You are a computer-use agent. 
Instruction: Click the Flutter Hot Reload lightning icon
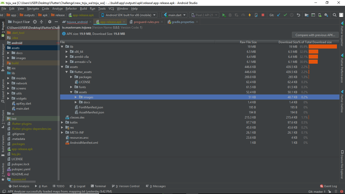(x=250, y=15)
